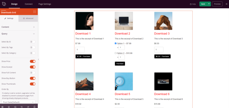Click the undo icon
Image resolution: width=229 pixels, height=108 pixels.
tap(22, 107)
